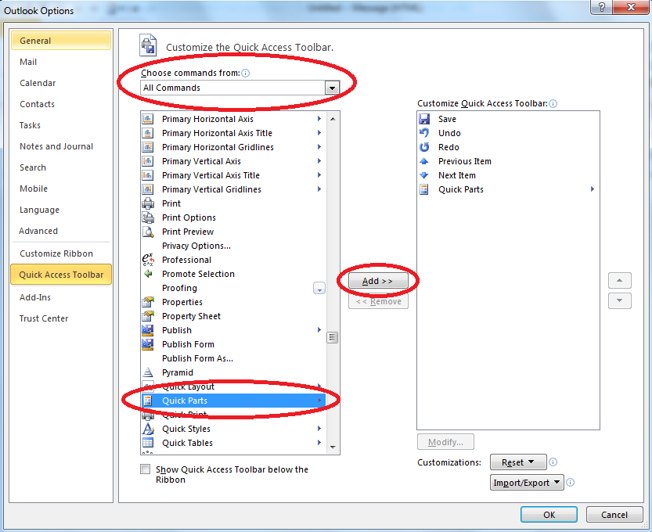652x532 pixels.
Task: Enable Show Quick Access Toolbar below the Ribbon
Action: click(145, 469)
